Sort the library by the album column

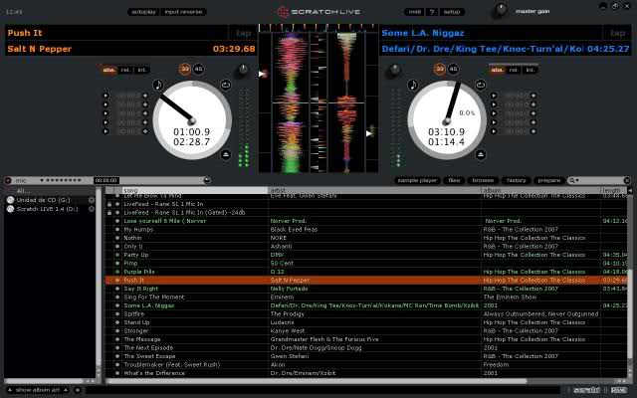point(540,190)
